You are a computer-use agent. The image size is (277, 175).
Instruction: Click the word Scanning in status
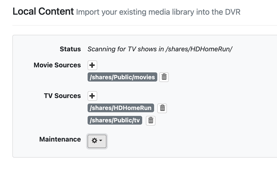click(x=101, y=49)
